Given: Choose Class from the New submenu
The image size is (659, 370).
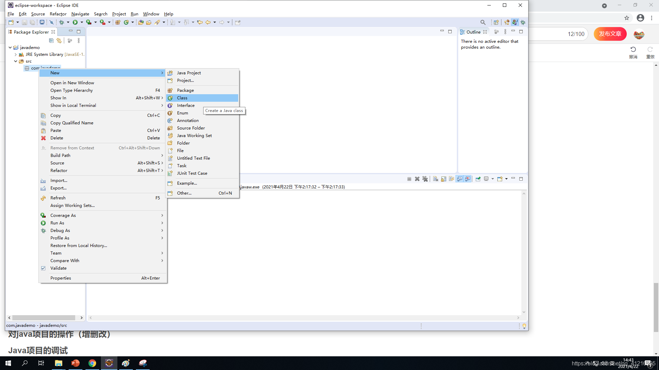Looking at the screenshot, I should pos(202,98).
